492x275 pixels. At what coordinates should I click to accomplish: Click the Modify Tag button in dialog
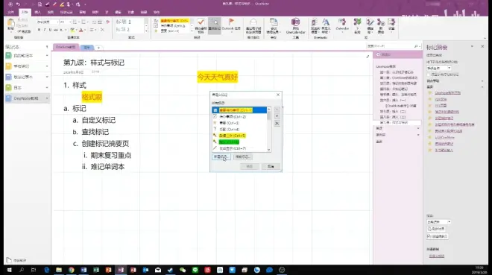[x=243, y=157]
